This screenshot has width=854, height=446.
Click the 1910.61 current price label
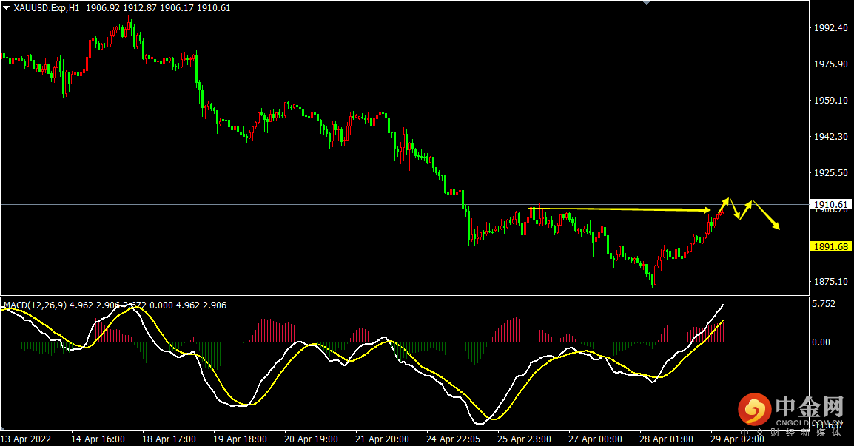[830, 205]
